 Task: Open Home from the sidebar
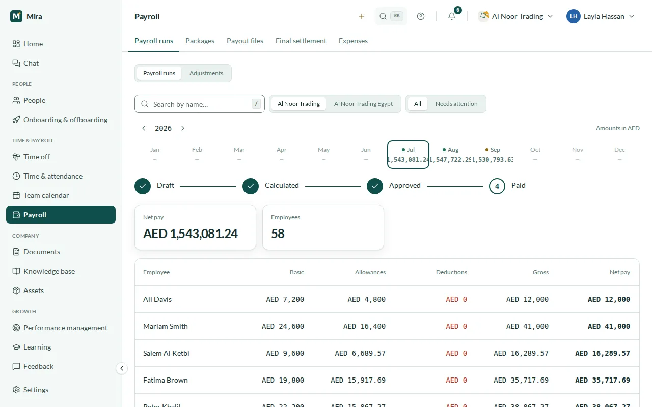coord(61,44)
